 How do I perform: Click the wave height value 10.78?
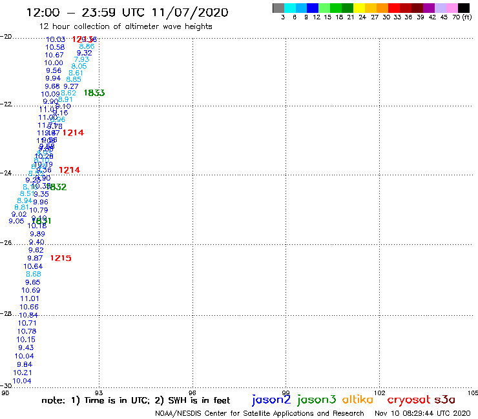27,332
